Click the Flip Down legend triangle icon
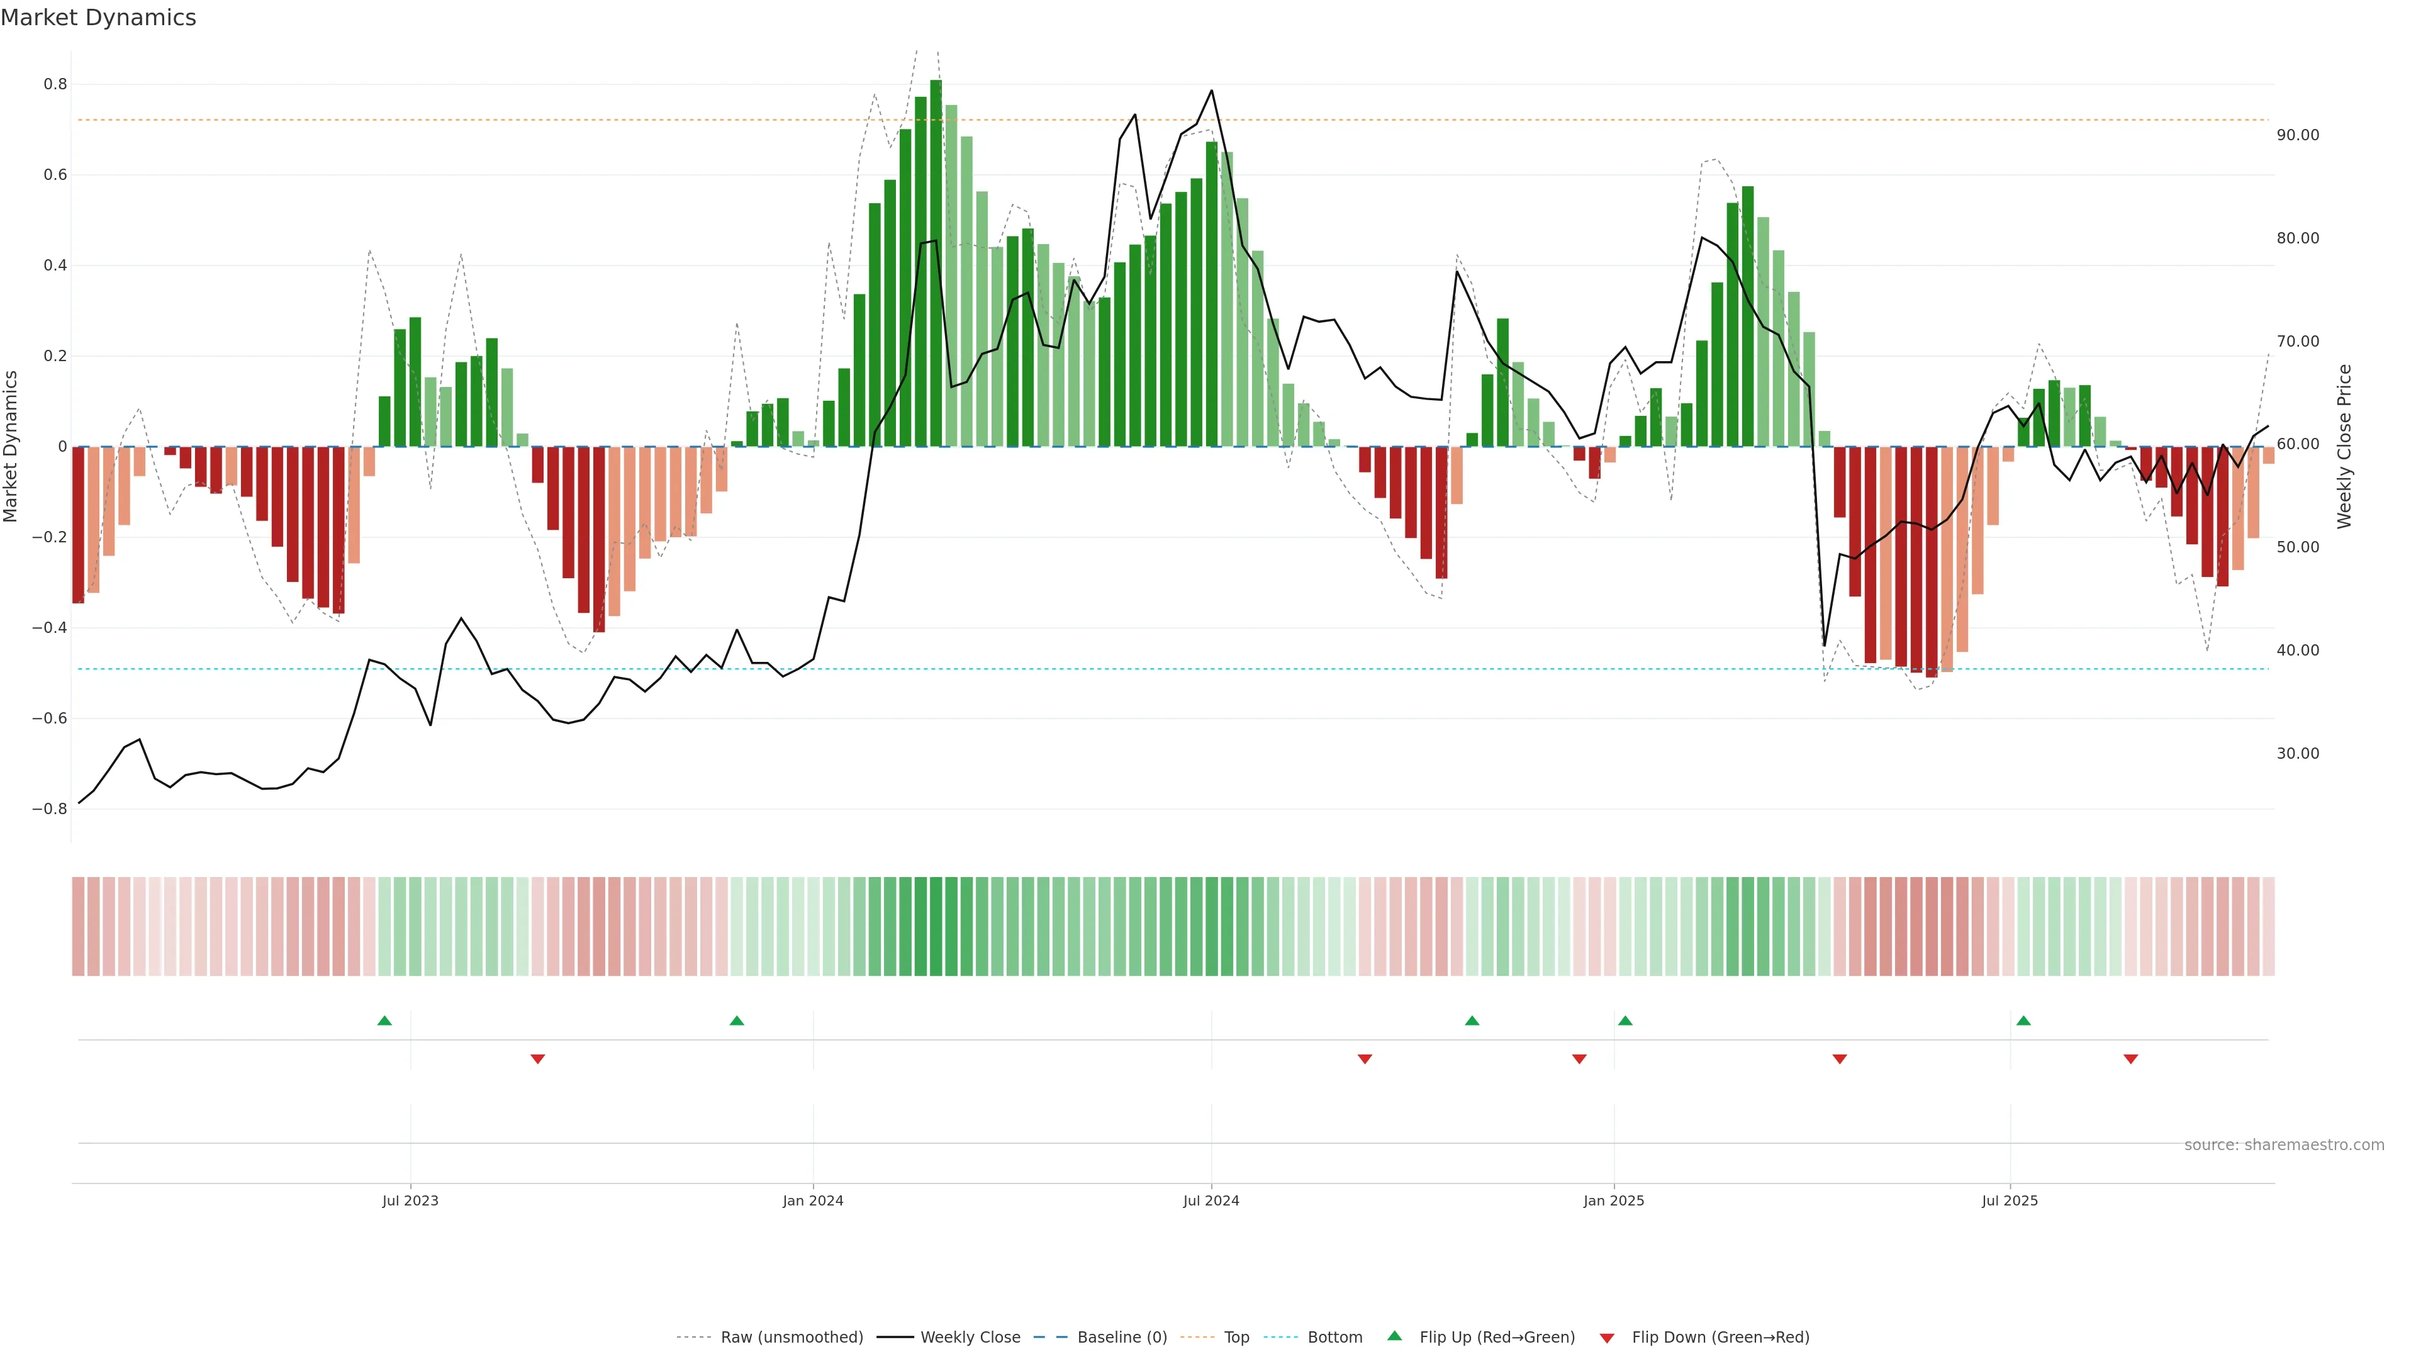This screenshot has width=2416, height=1359. point(1607,1338)
